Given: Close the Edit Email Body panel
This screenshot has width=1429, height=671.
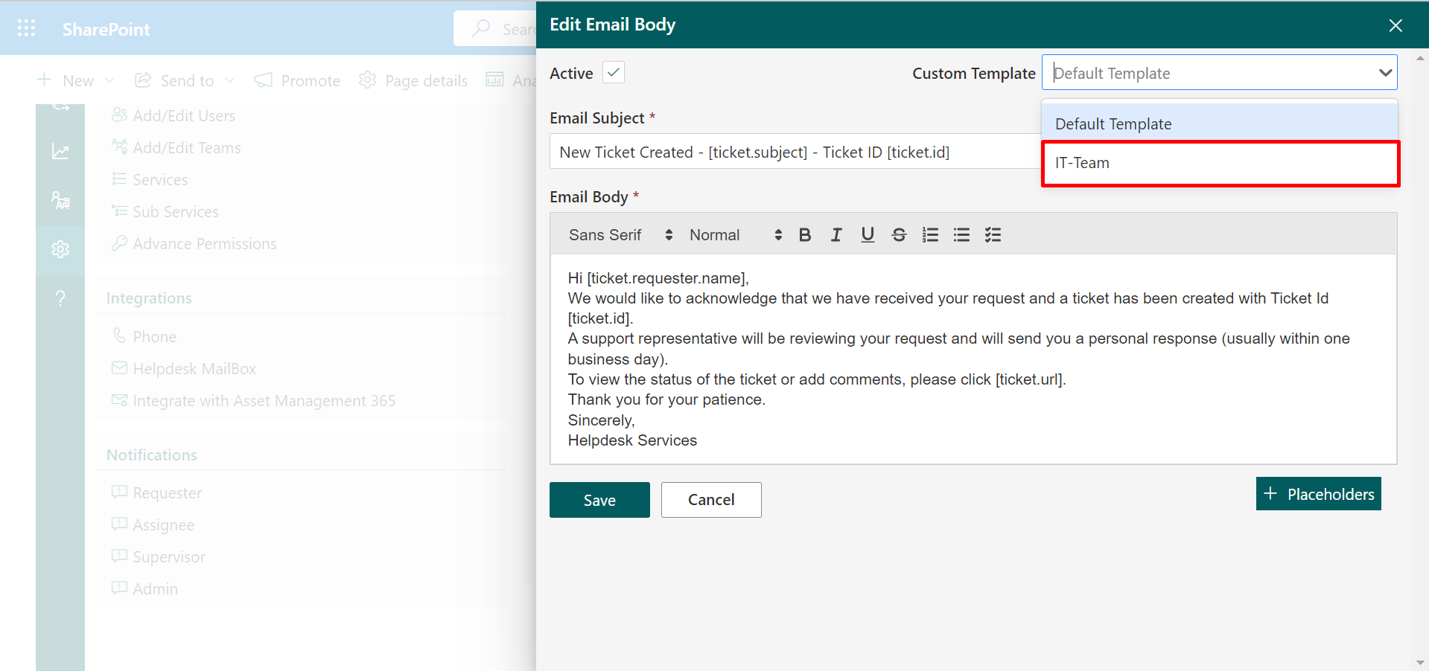Looking at the screenshot, I should coord(1395,25).
